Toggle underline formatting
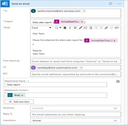The image size is (128, 125). 75,28
